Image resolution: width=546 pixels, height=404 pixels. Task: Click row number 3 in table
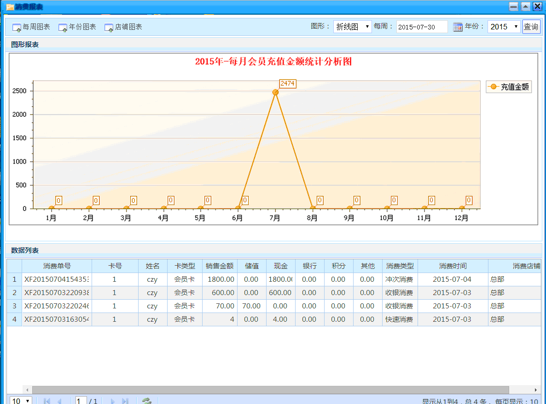14,306
